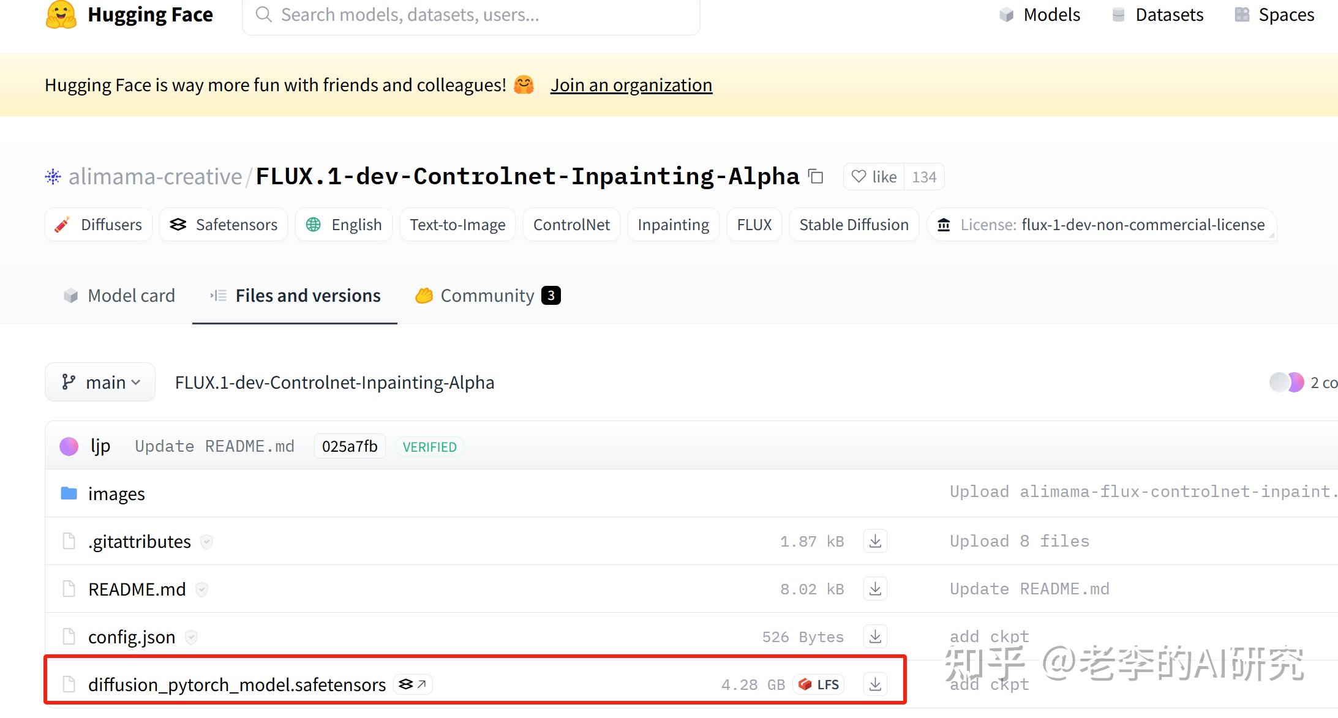This screenshot has width=1338, height=718.
Task: Click the LFS badge on the safetensors file
Action: click(819, 684)
